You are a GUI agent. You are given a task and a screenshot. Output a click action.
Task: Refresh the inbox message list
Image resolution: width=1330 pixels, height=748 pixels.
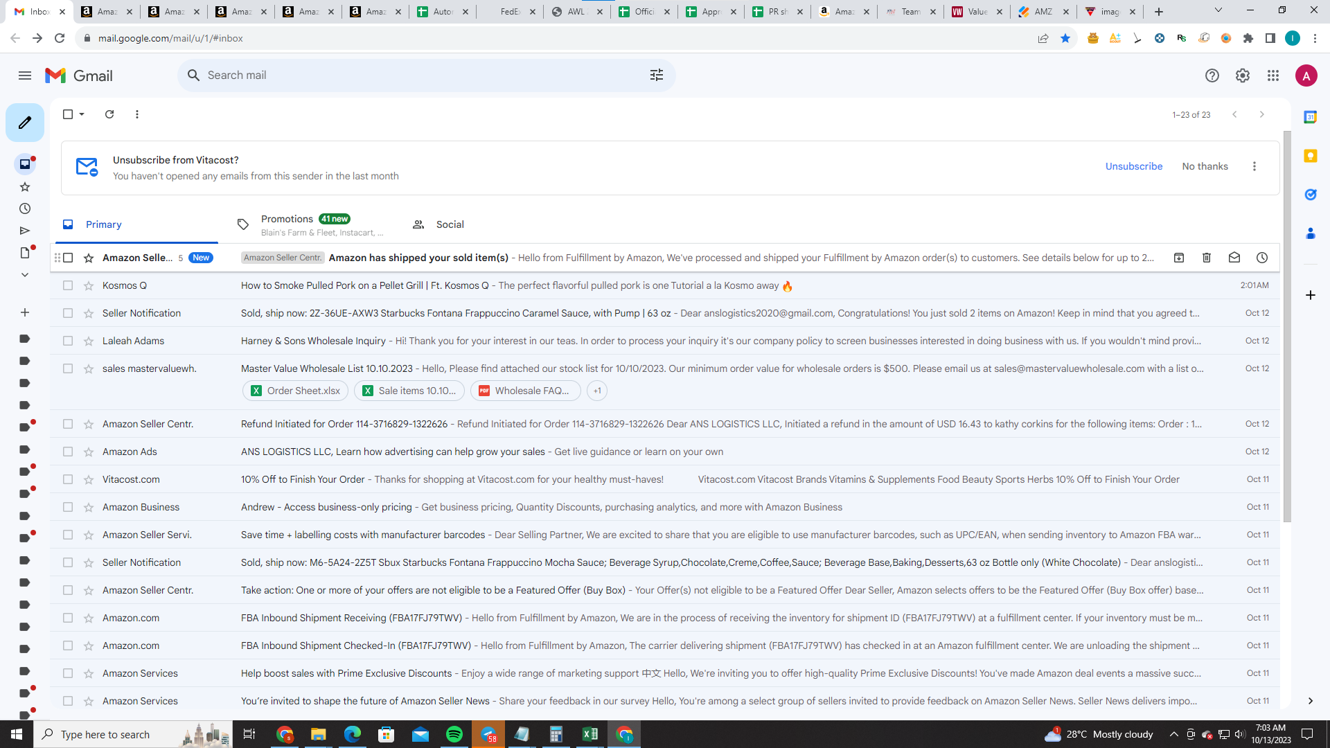click(109, 114)
